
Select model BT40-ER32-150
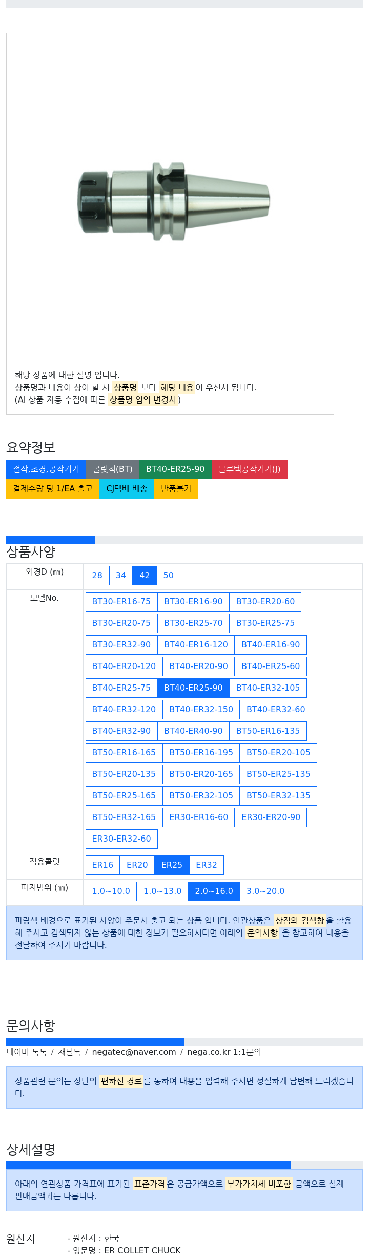pos(201,710)
